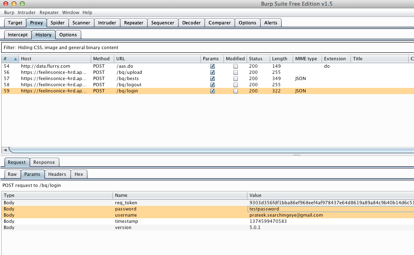Toggle Params checkbox for /bq/login row

click(213, 91)
